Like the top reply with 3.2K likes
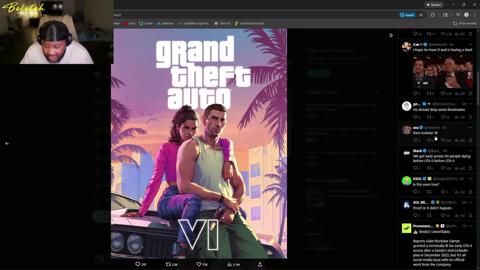Screen dimensions: 480x270 (x=446, y=34)
